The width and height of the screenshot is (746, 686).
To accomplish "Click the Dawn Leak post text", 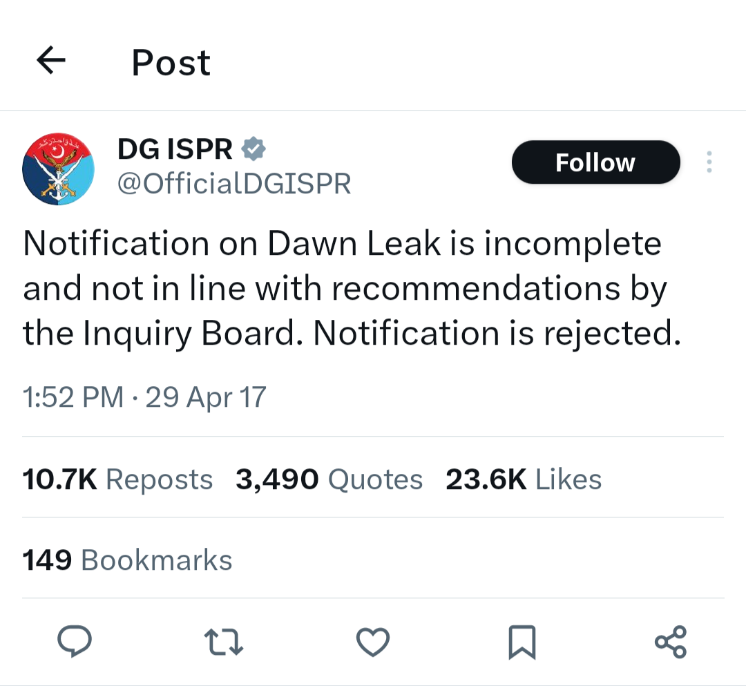I will 352,288.
